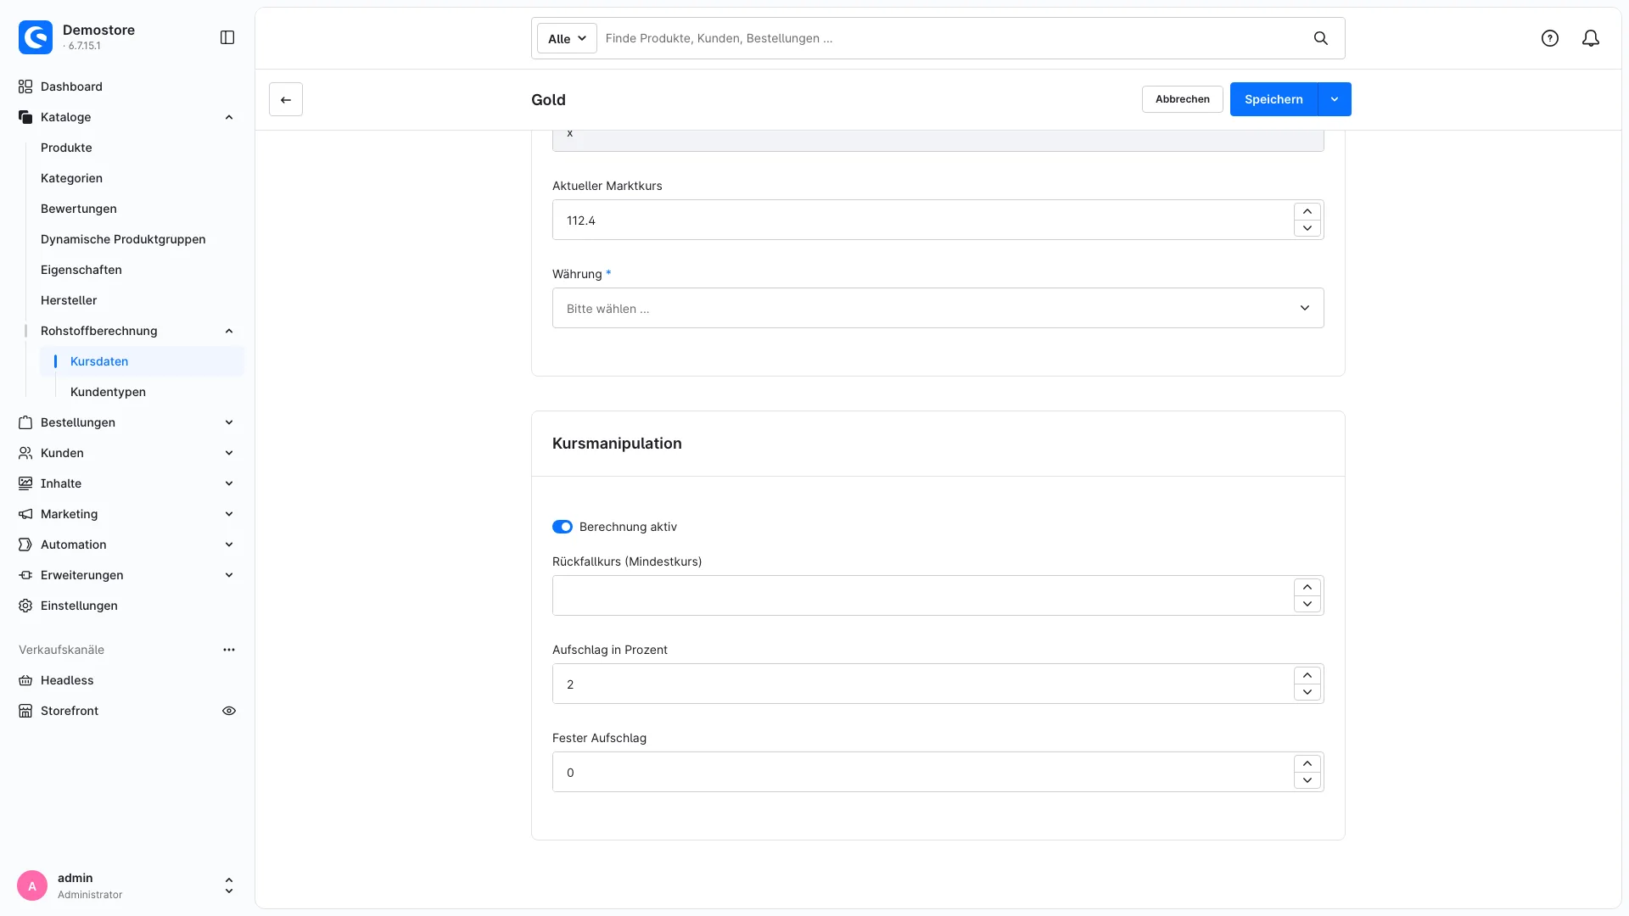This screenshot has height=916, width=1629.
Task: Decrease Aufschlag in Prozent value
Action: (x=1307, y=692)
